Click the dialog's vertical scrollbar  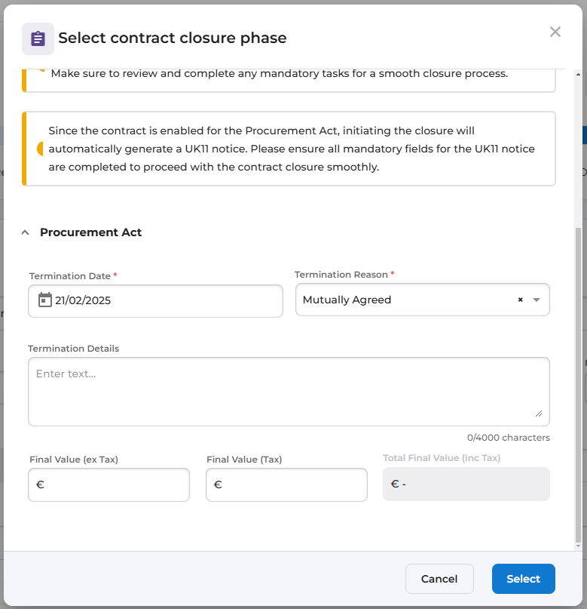click(x=578, y=377)
